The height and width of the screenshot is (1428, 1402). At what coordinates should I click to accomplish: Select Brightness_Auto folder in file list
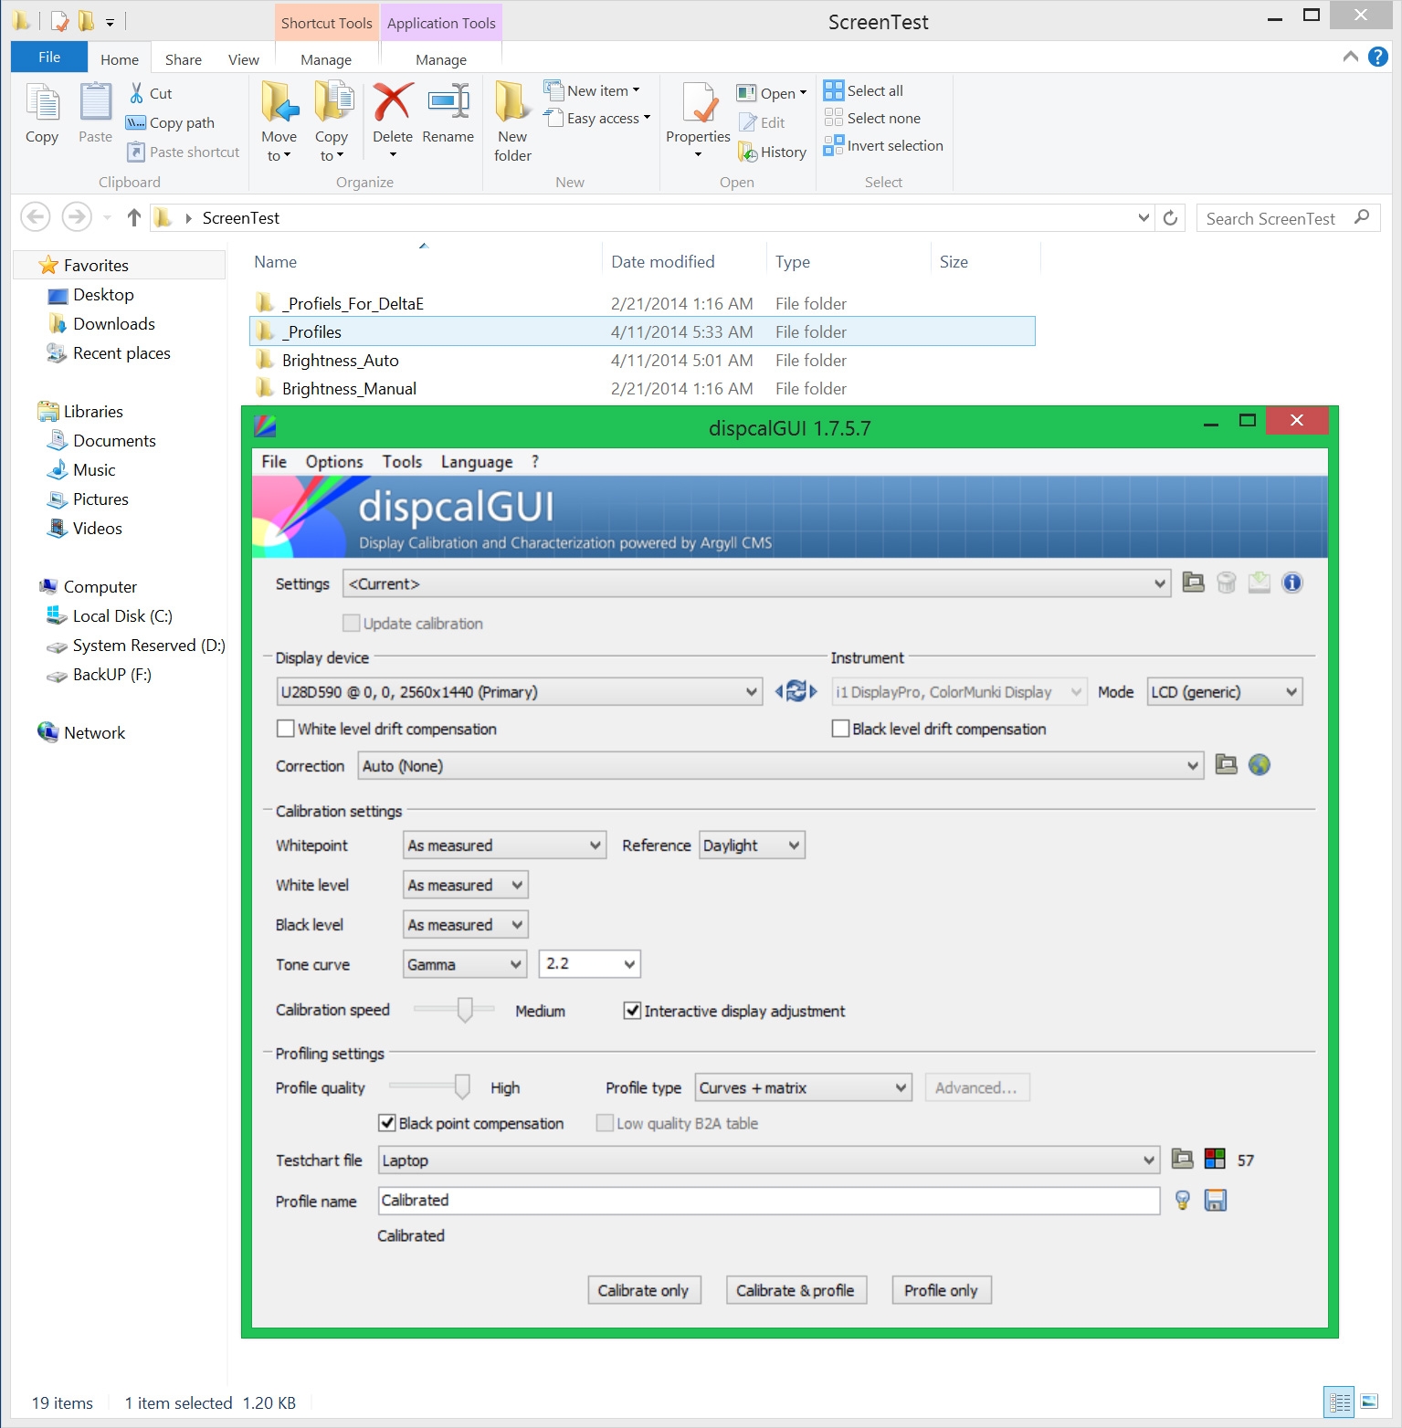642,360
